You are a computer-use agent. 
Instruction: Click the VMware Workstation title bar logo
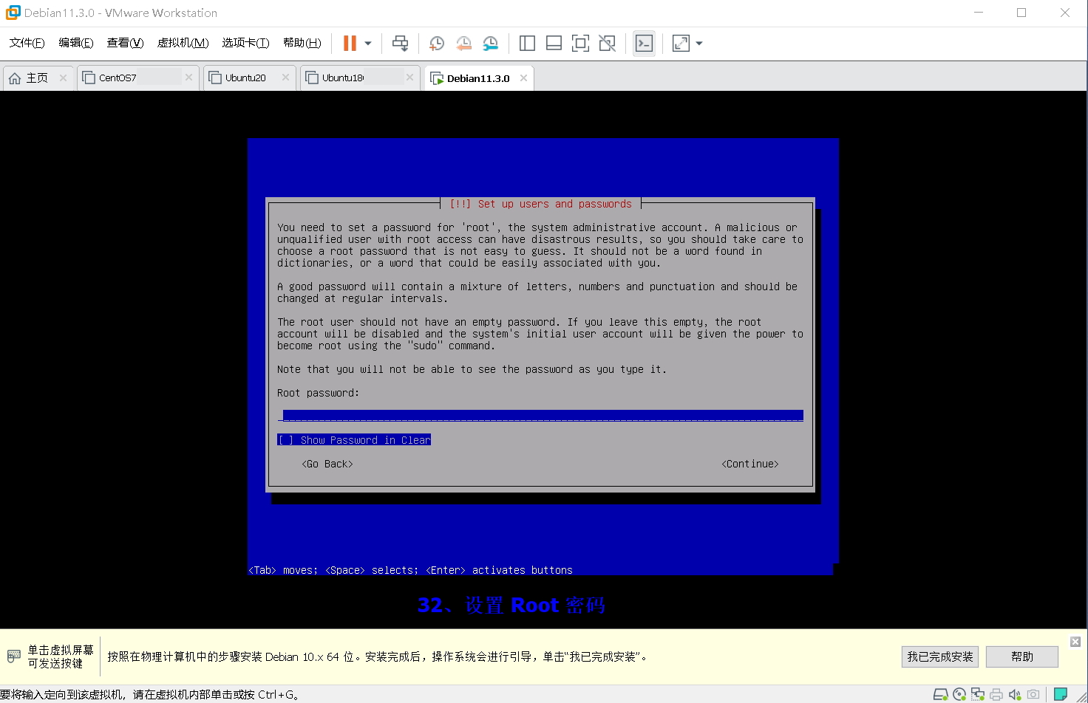(13, 13)
